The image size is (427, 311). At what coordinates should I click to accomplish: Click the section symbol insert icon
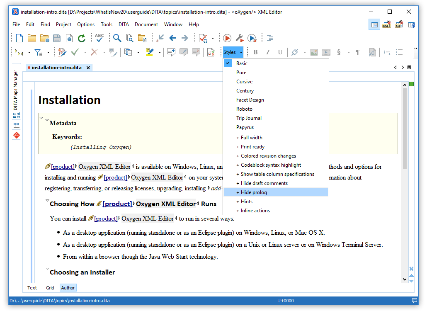[x=339, y=52]
